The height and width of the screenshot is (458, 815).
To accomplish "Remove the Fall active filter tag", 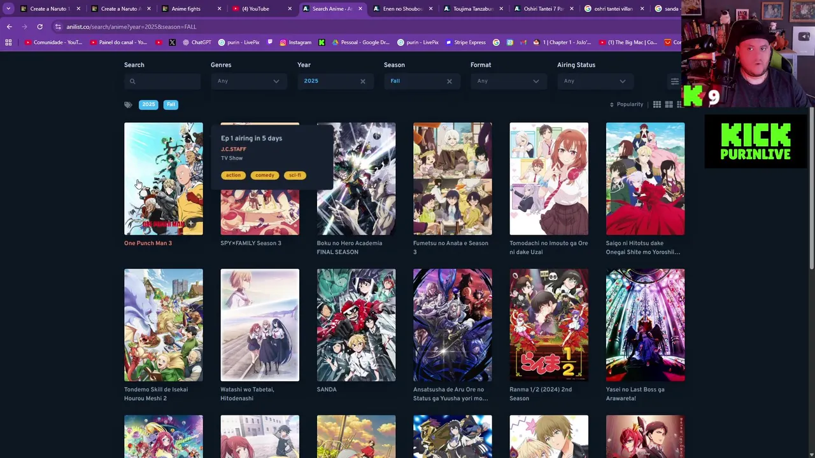I will point(171,104).
